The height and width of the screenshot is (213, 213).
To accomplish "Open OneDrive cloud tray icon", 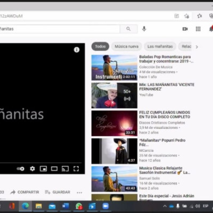I will (x=171, y=206).
